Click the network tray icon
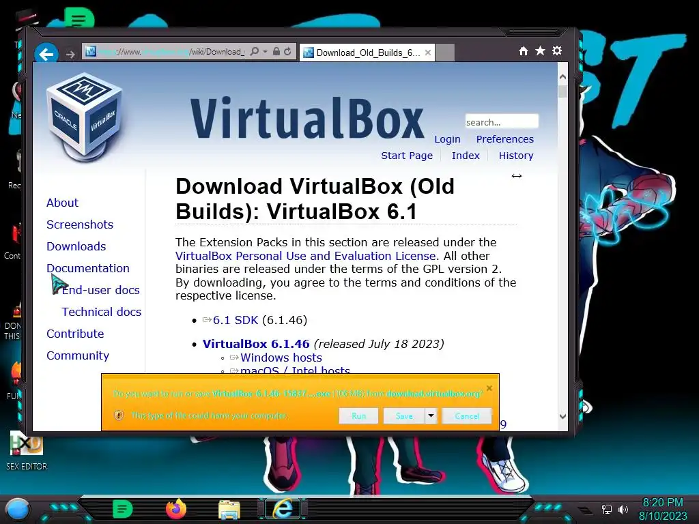This screenshot has height=524, width=699. point(606,509)
